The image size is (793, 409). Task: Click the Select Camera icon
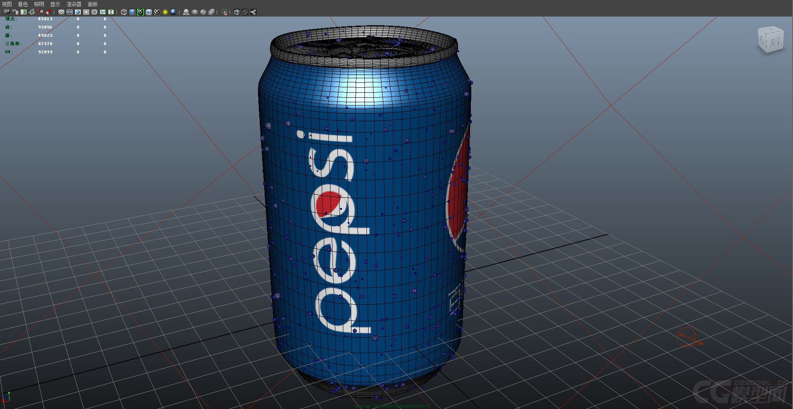coord(7,12)
